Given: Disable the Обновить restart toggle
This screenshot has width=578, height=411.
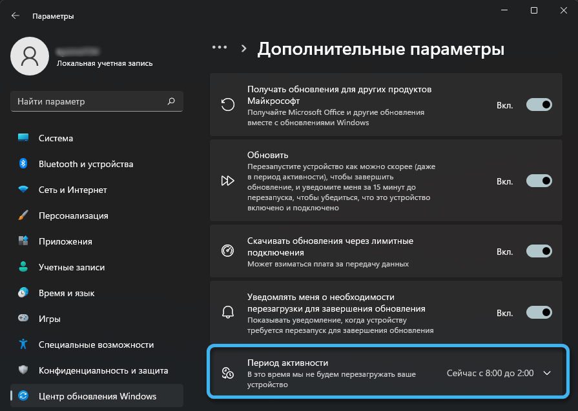Looking at the screenshot, I should [x=539, y=181].
